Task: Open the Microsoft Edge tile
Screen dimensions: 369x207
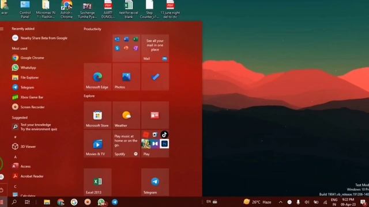Action: [97, 76]
